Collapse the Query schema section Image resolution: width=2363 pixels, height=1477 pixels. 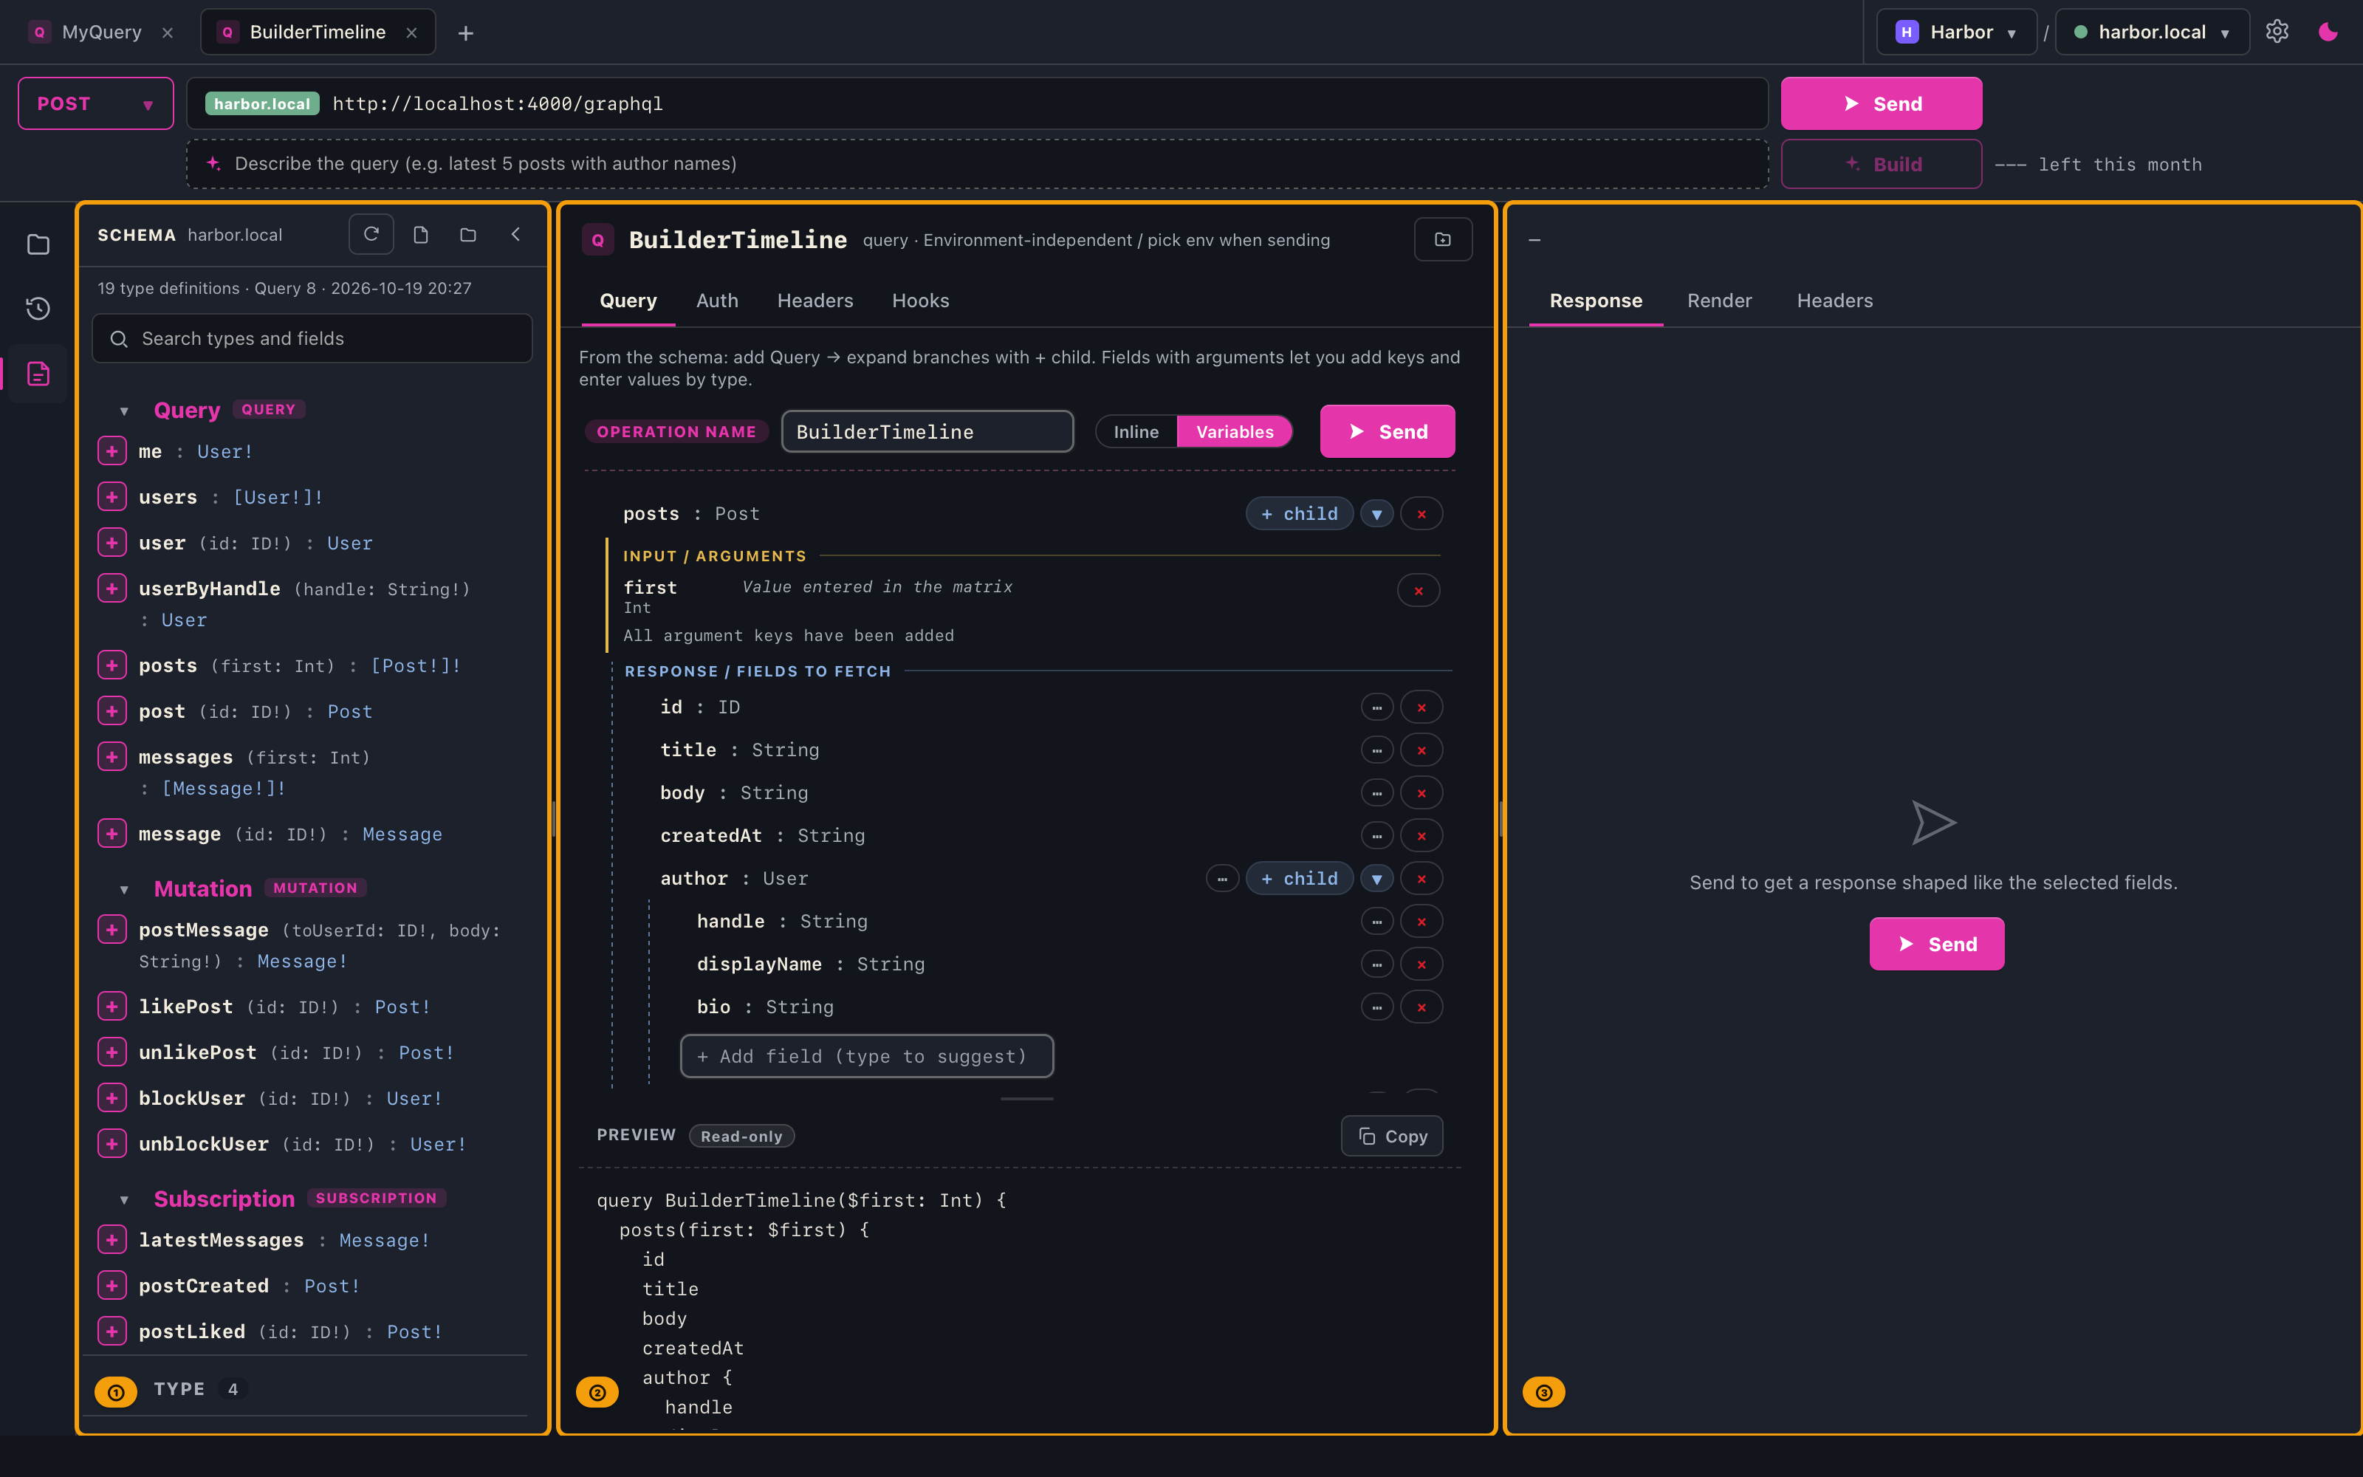pyautogui.click(x=124, y=411)
